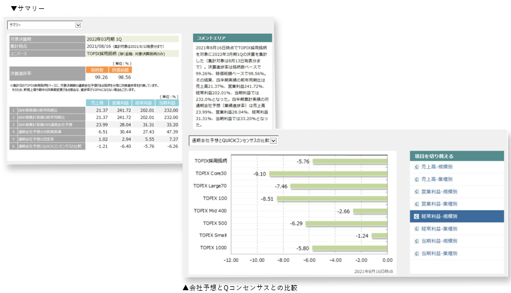Image resolution: width=511 pixels, height=293 pixels.
Task: Click the ユニバース label
Action: (x=47, y=54)
